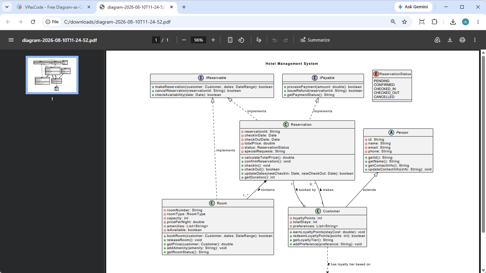Click the Reservation class header
The height and width of the screenshot is (273, 486).
[x=297, y=124]
